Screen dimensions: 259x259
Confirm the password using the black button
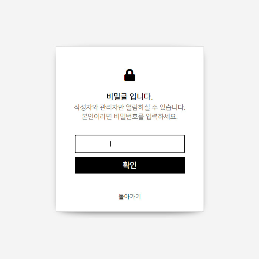[x=130, y=165]
